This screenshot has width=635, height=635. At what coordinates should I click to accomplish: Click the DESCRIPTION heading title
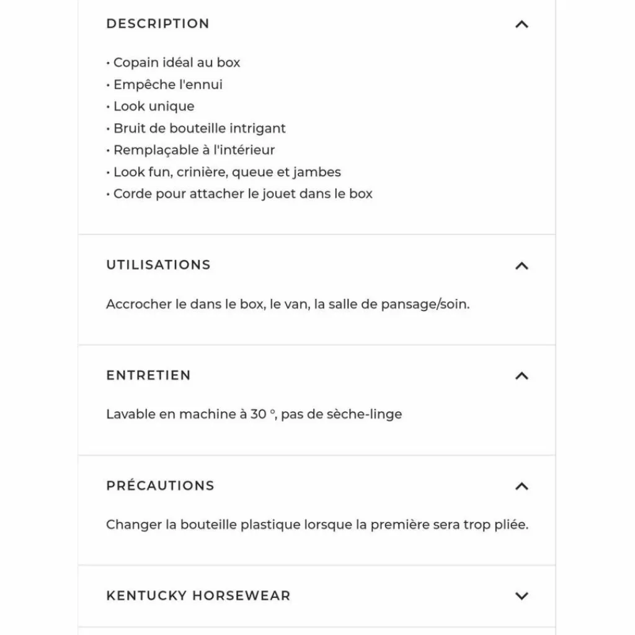pyautogui.click(x=158, y=24)
